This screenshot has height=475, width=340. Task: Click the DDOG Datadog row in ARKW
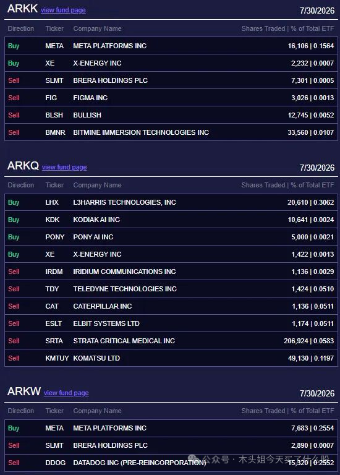tap(171, 463)
